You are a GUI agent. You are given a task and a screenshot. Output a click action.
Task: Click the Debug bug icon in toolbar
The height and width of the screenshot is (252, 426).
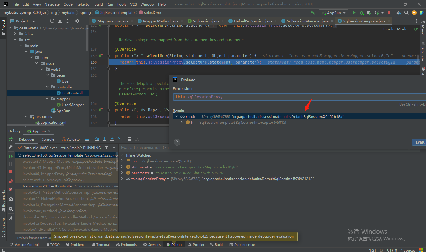click(362, 13)
